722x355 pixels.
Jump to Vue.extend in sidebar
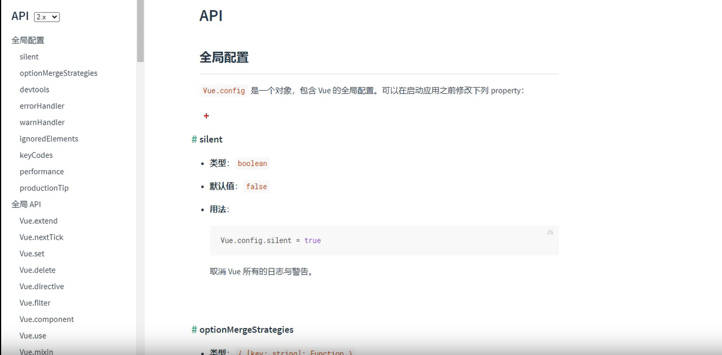click(38, 221)
